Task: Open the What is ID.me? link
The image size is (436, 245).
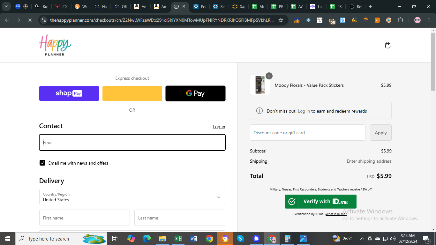Action: (x=336, y=214)
